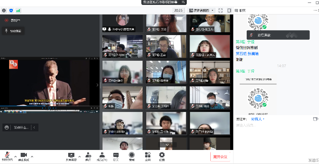Show more participants with down chevron
This screenshot has width=319, height=164.
coord(167,145)
